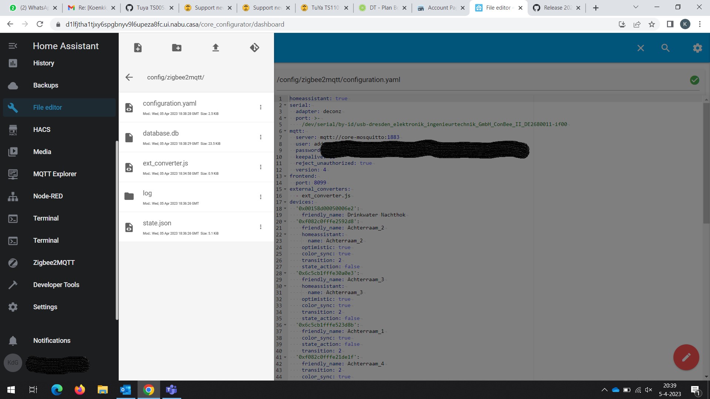Navigate back with the back arrow above file list

pos(129,77)
